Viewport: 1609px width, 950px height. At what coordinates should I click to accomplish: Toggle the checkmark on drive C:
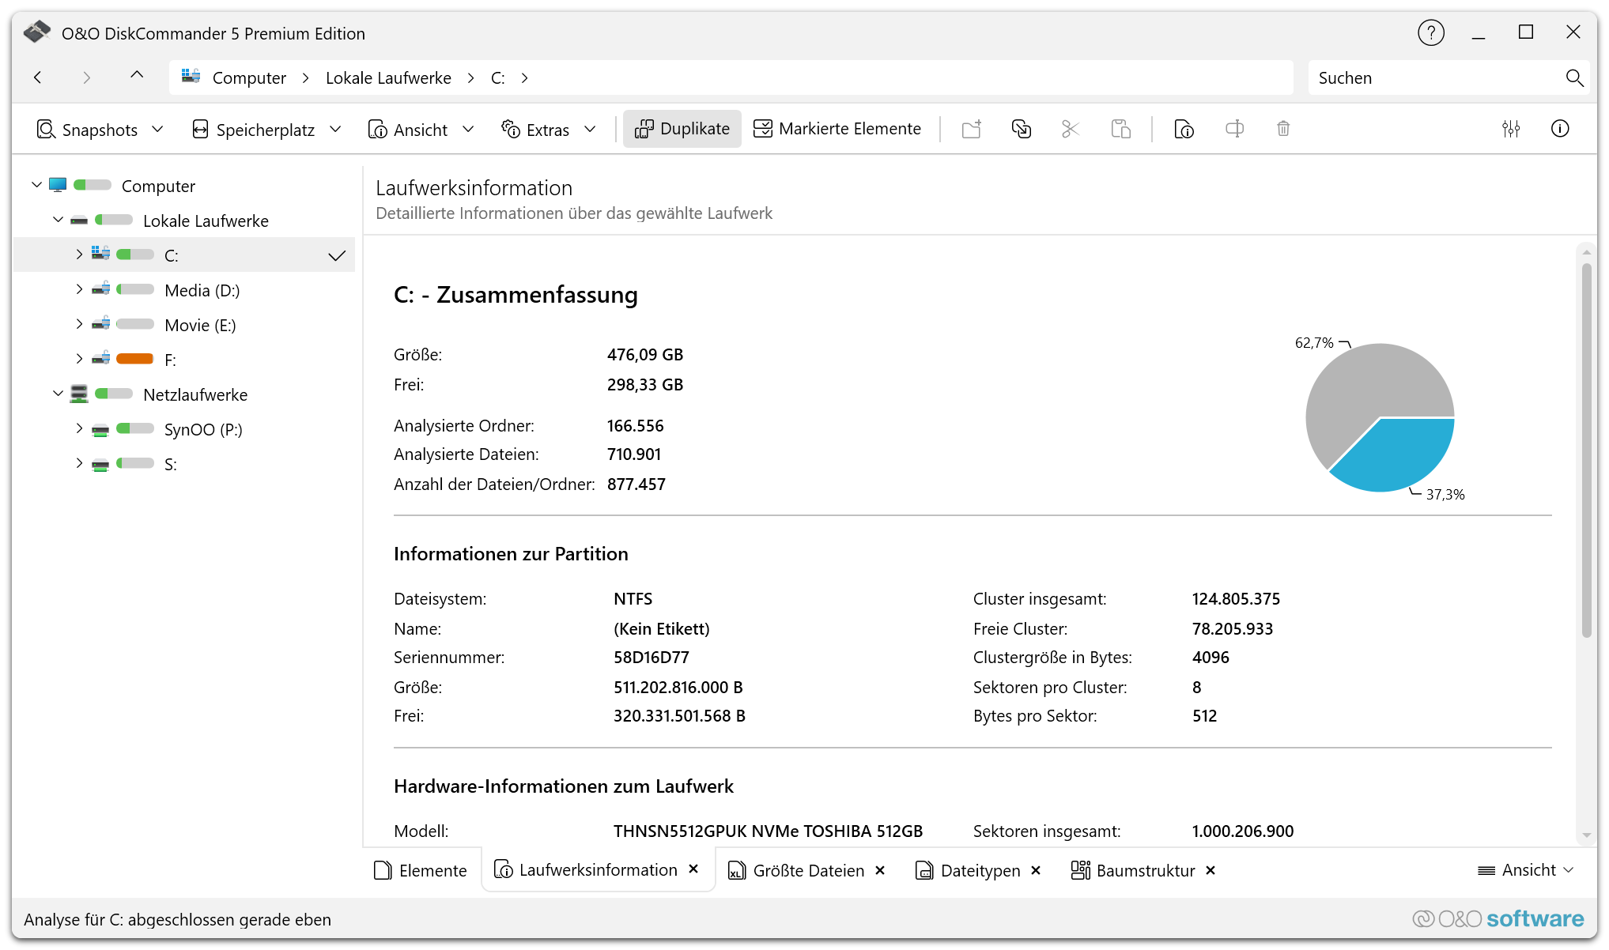coord(337,255)
